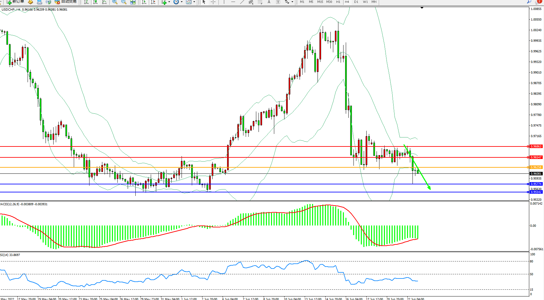Expand the periodicity clock dropdown arrow
544x300 pixels.
[x=182, y=2]
